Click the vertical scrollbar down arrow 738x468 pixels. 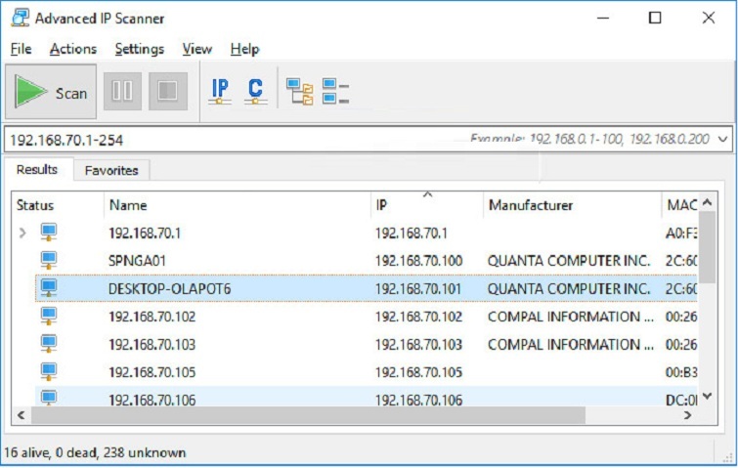tap(708, 395)
